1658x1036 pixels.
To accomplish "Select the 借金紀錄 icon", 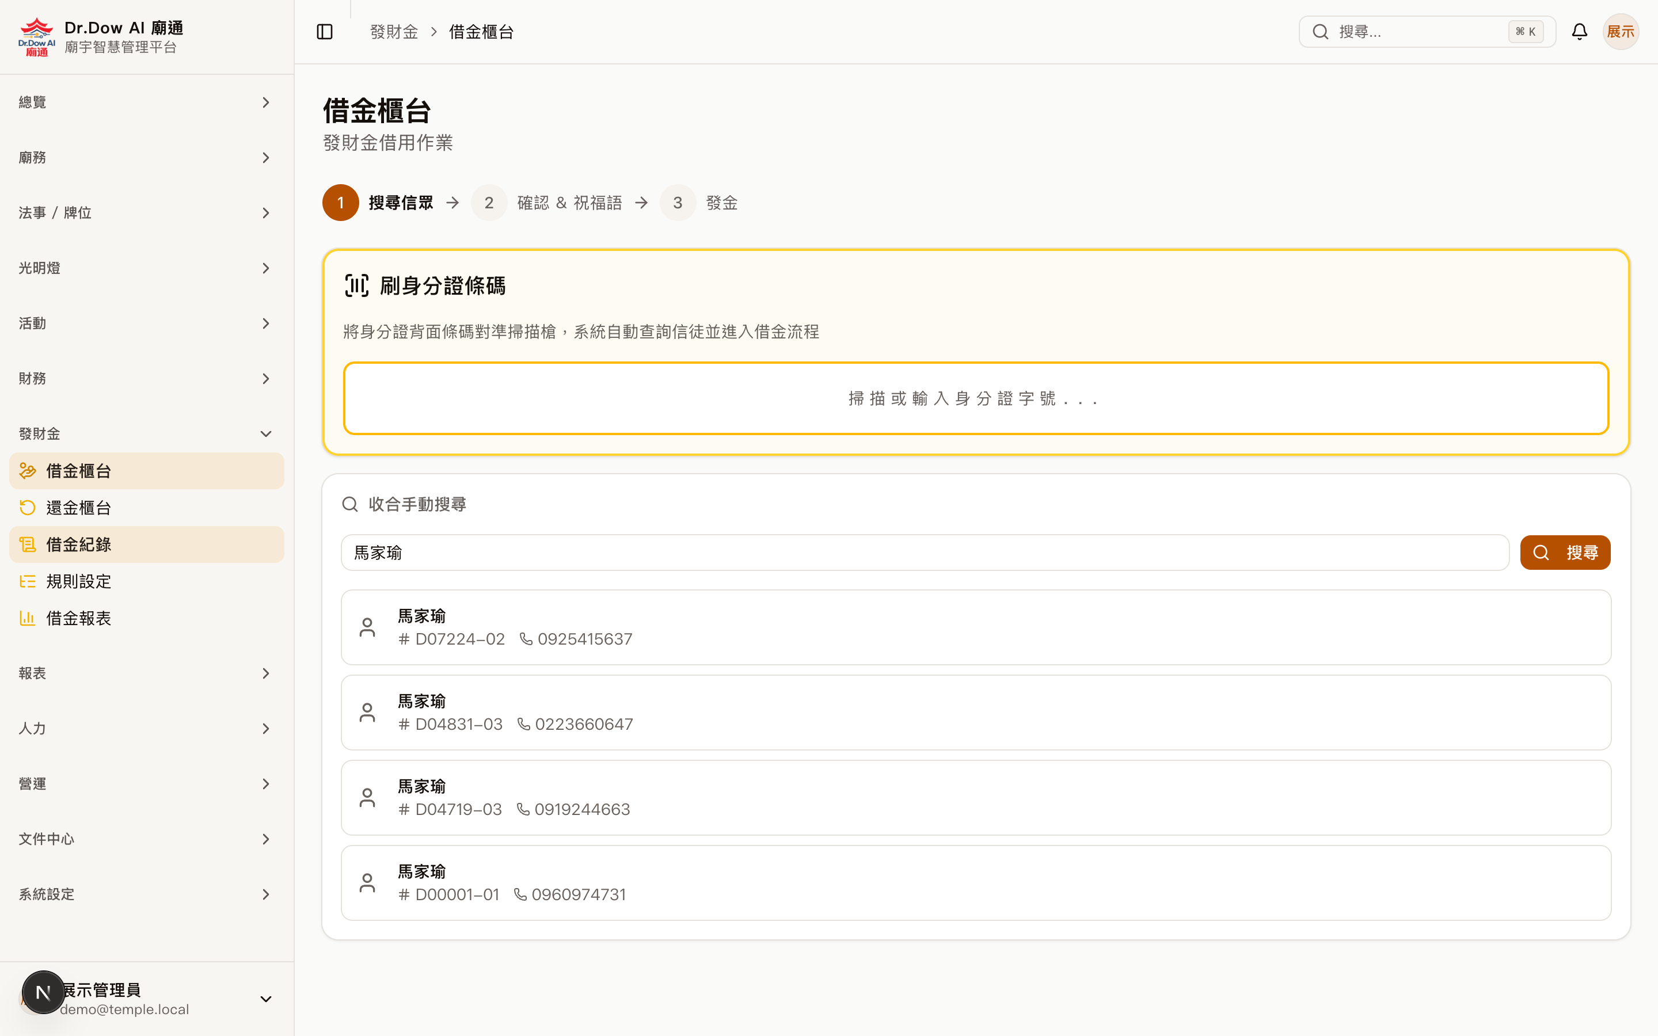I will 28,544.
